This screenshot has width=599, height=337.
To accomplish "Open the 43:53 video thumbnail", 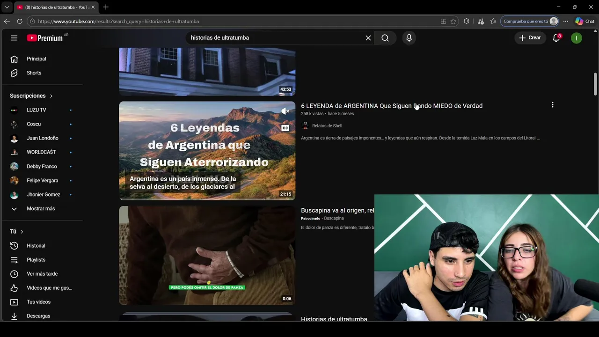I will [207, 72].
